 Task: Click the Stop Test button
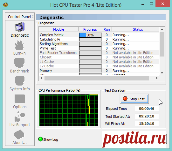tap(134, 99)
